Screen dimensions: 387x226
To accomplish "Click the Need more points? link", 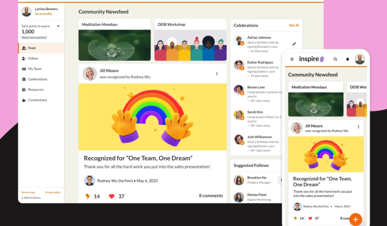I will click(34, 37).
